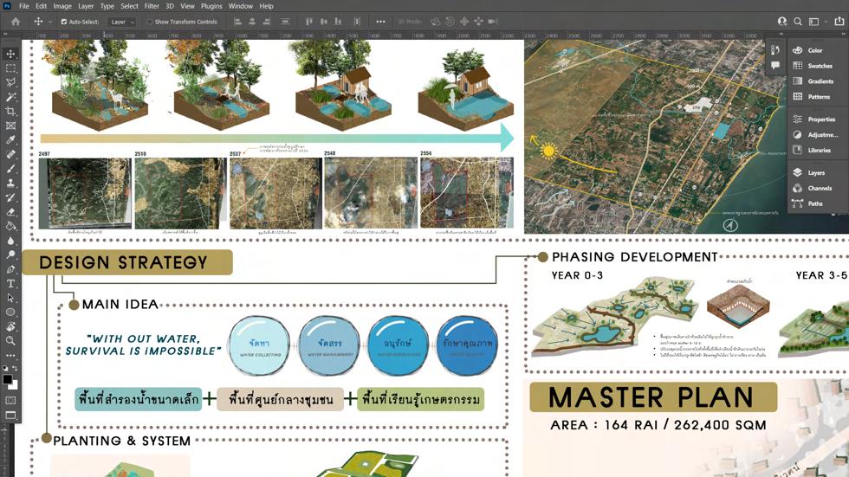Open the File menu

pos(24,6)
